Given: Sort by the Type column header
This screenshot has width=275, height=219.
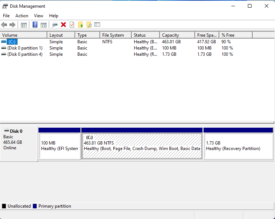Looking at the screenshot, I should (x=88, y=35).
